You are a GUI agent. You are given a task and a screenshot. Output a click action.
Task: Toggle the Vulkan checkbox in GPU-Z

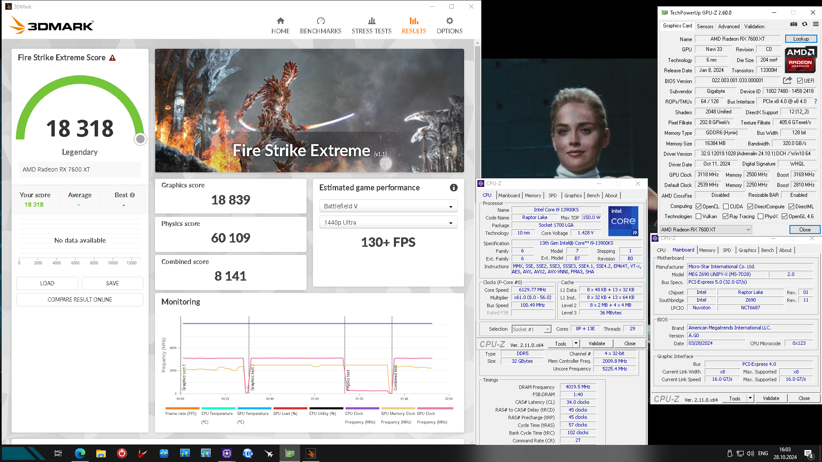pyautogui.click(x=699, y=216)
